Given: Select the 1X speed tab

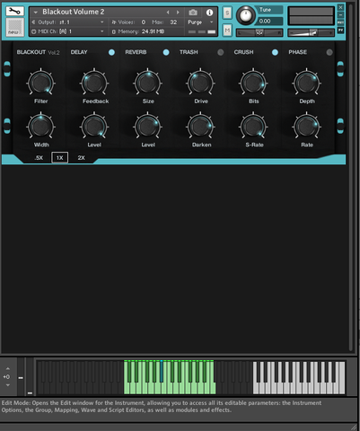Looking at the screenshot, I should pos(60,158).
